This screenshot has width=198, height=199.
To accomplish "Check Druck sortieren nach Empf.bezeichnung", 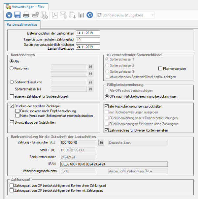I will [17, 111].
